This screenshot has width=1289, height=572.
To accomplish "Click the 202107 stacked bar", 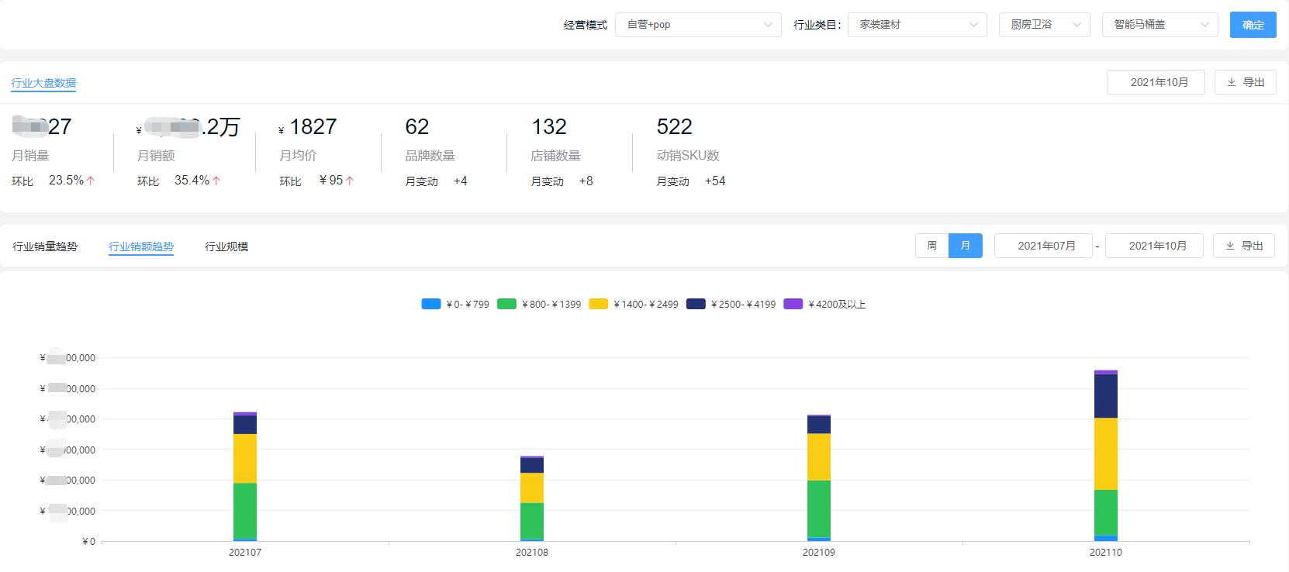I will coord(245,477).
